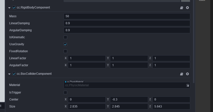The height and width of the screenshot is (112, 213).
Task: Disable the UseGravity checkbox
Action: coord(65,44)
